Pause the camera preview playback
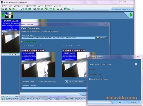The image size is (143, 106). coord(13,54)
